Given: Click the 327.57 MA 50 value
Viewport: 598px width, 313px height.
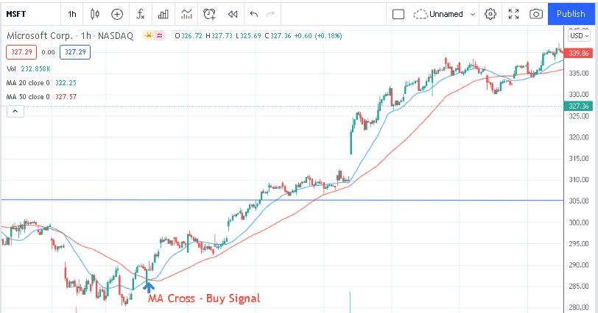Looking at the screenshot, I should 66,97.
